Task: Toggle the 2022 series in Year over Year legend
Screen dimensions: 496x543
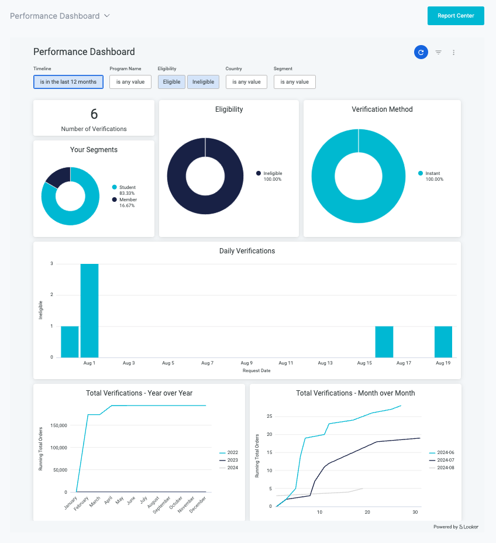Action: click(x=229, y=453)
